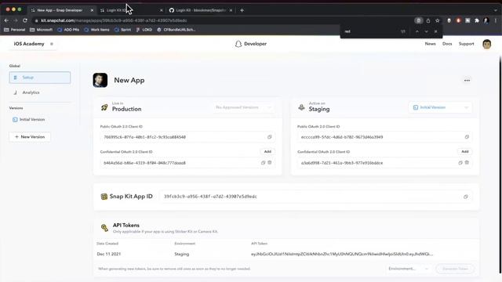Click the API Tokens heading
The image size is (502, 282).
point(126,225)
